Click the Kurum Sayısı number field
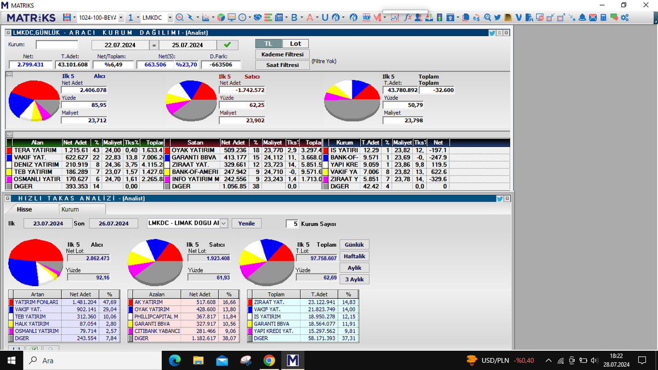Screen dimensions: 658x370 coord(292,224)
